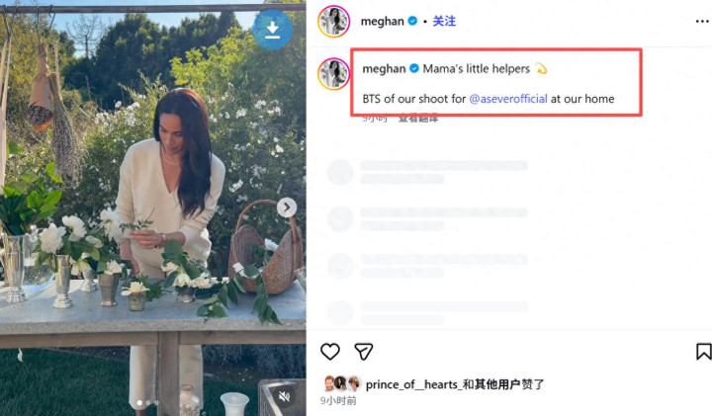The image size is (712, 416).
Task: Click liker avatars above timestamp
Action: (342, 383)
